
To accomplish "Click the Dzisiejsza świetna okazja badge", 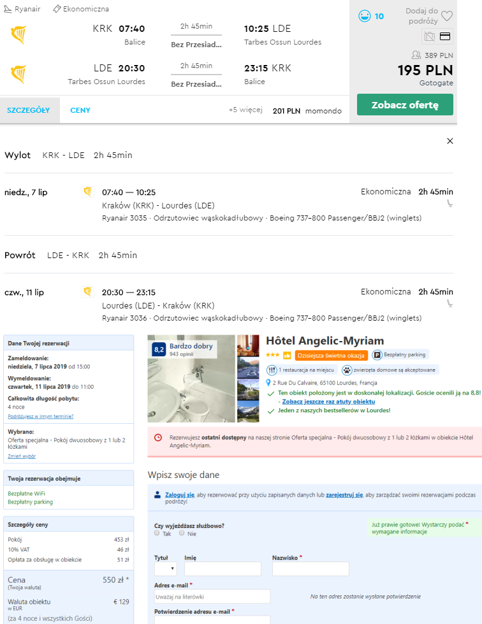I will (x=331, y=356).
